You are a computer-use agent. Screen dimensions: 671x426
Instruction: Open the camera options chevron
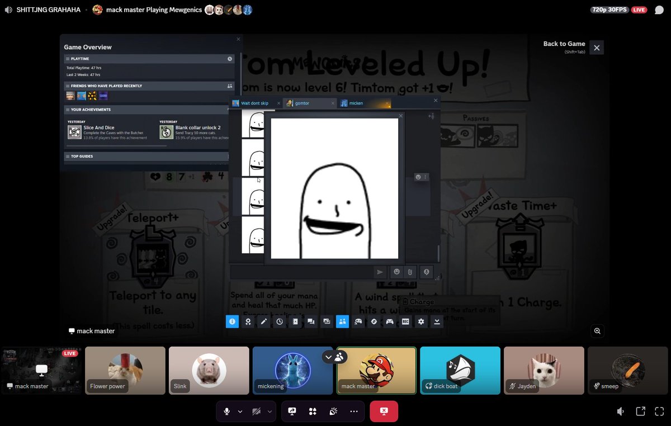point(270,411)
